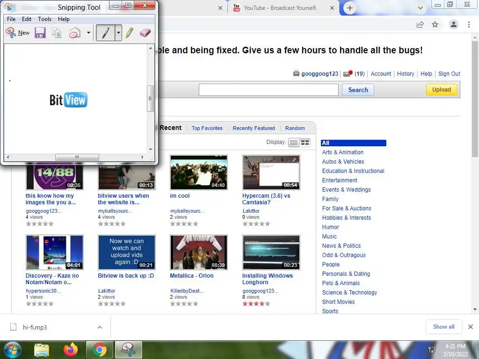Click in the BitView search field
Viewport: 479px width, 359px height.
coord(269,90)
